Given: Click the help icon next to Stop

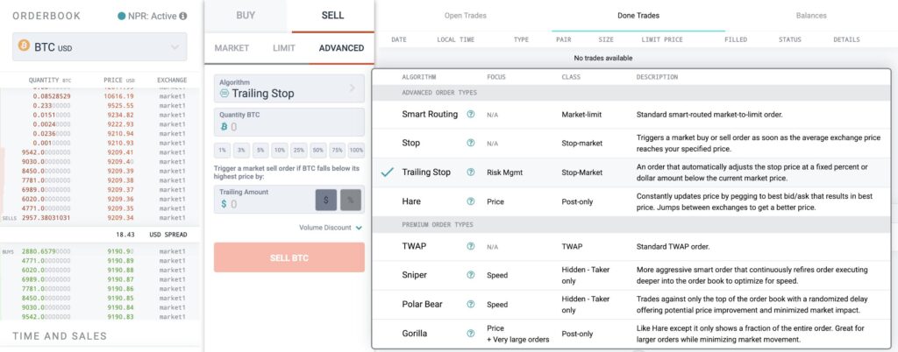Looking at the screenshot, I should click(x=471, y=143).
